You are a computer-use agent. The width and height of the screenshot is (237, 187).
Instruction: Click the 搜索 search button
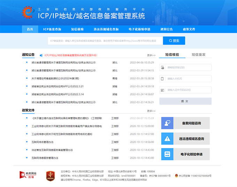coord(174,41)
